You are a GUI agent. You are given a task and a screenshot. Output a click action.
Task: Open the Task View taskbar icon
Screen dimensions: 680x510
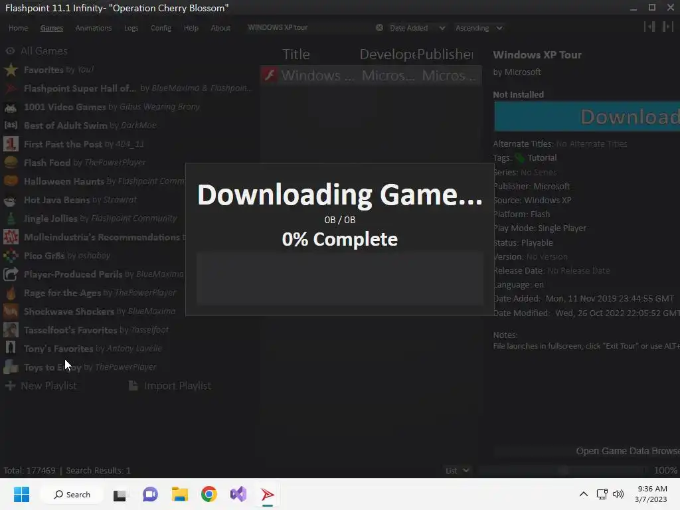pyautogui.click(x=120, y=494)
